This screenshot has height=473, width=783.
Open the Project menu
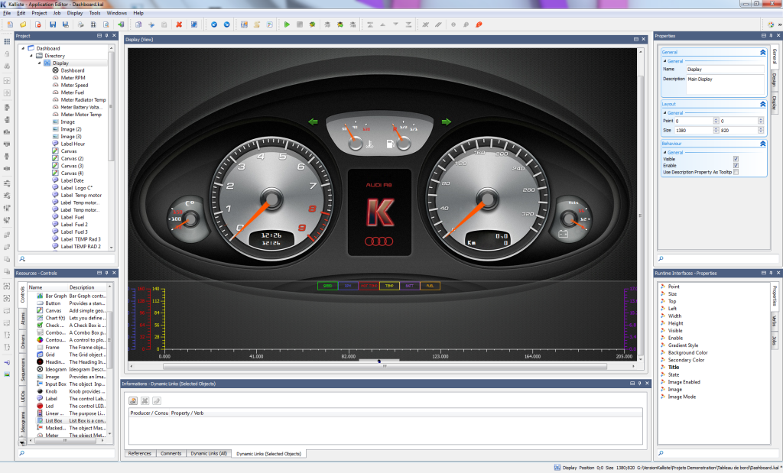pos(39,13)
